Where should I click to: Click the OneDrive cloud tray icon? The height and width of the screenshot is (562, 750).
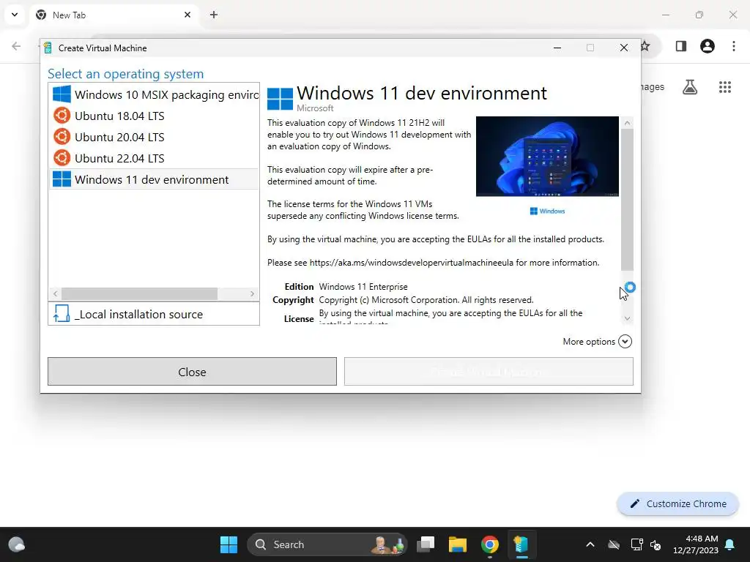[x=614, y=544]
